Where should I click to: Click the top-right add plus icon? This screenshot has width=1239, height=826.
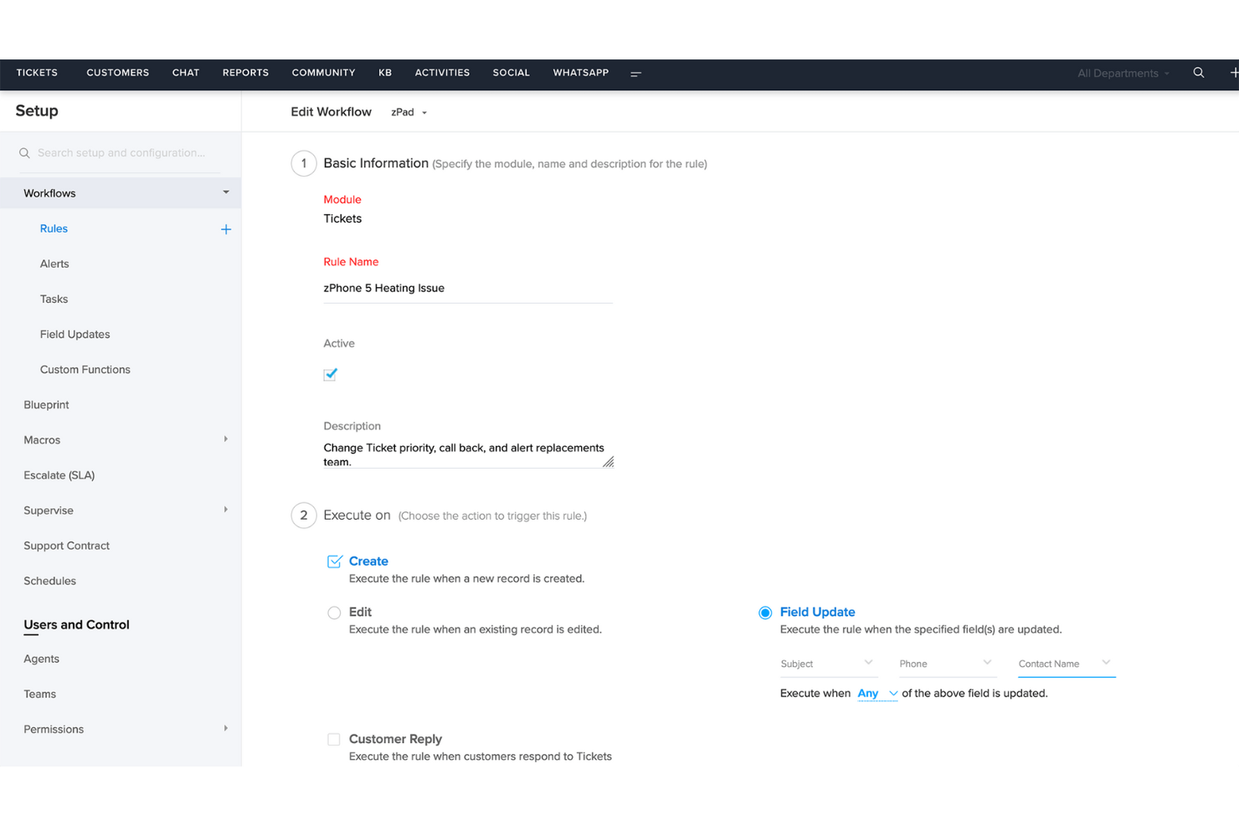coord(1234,73)
